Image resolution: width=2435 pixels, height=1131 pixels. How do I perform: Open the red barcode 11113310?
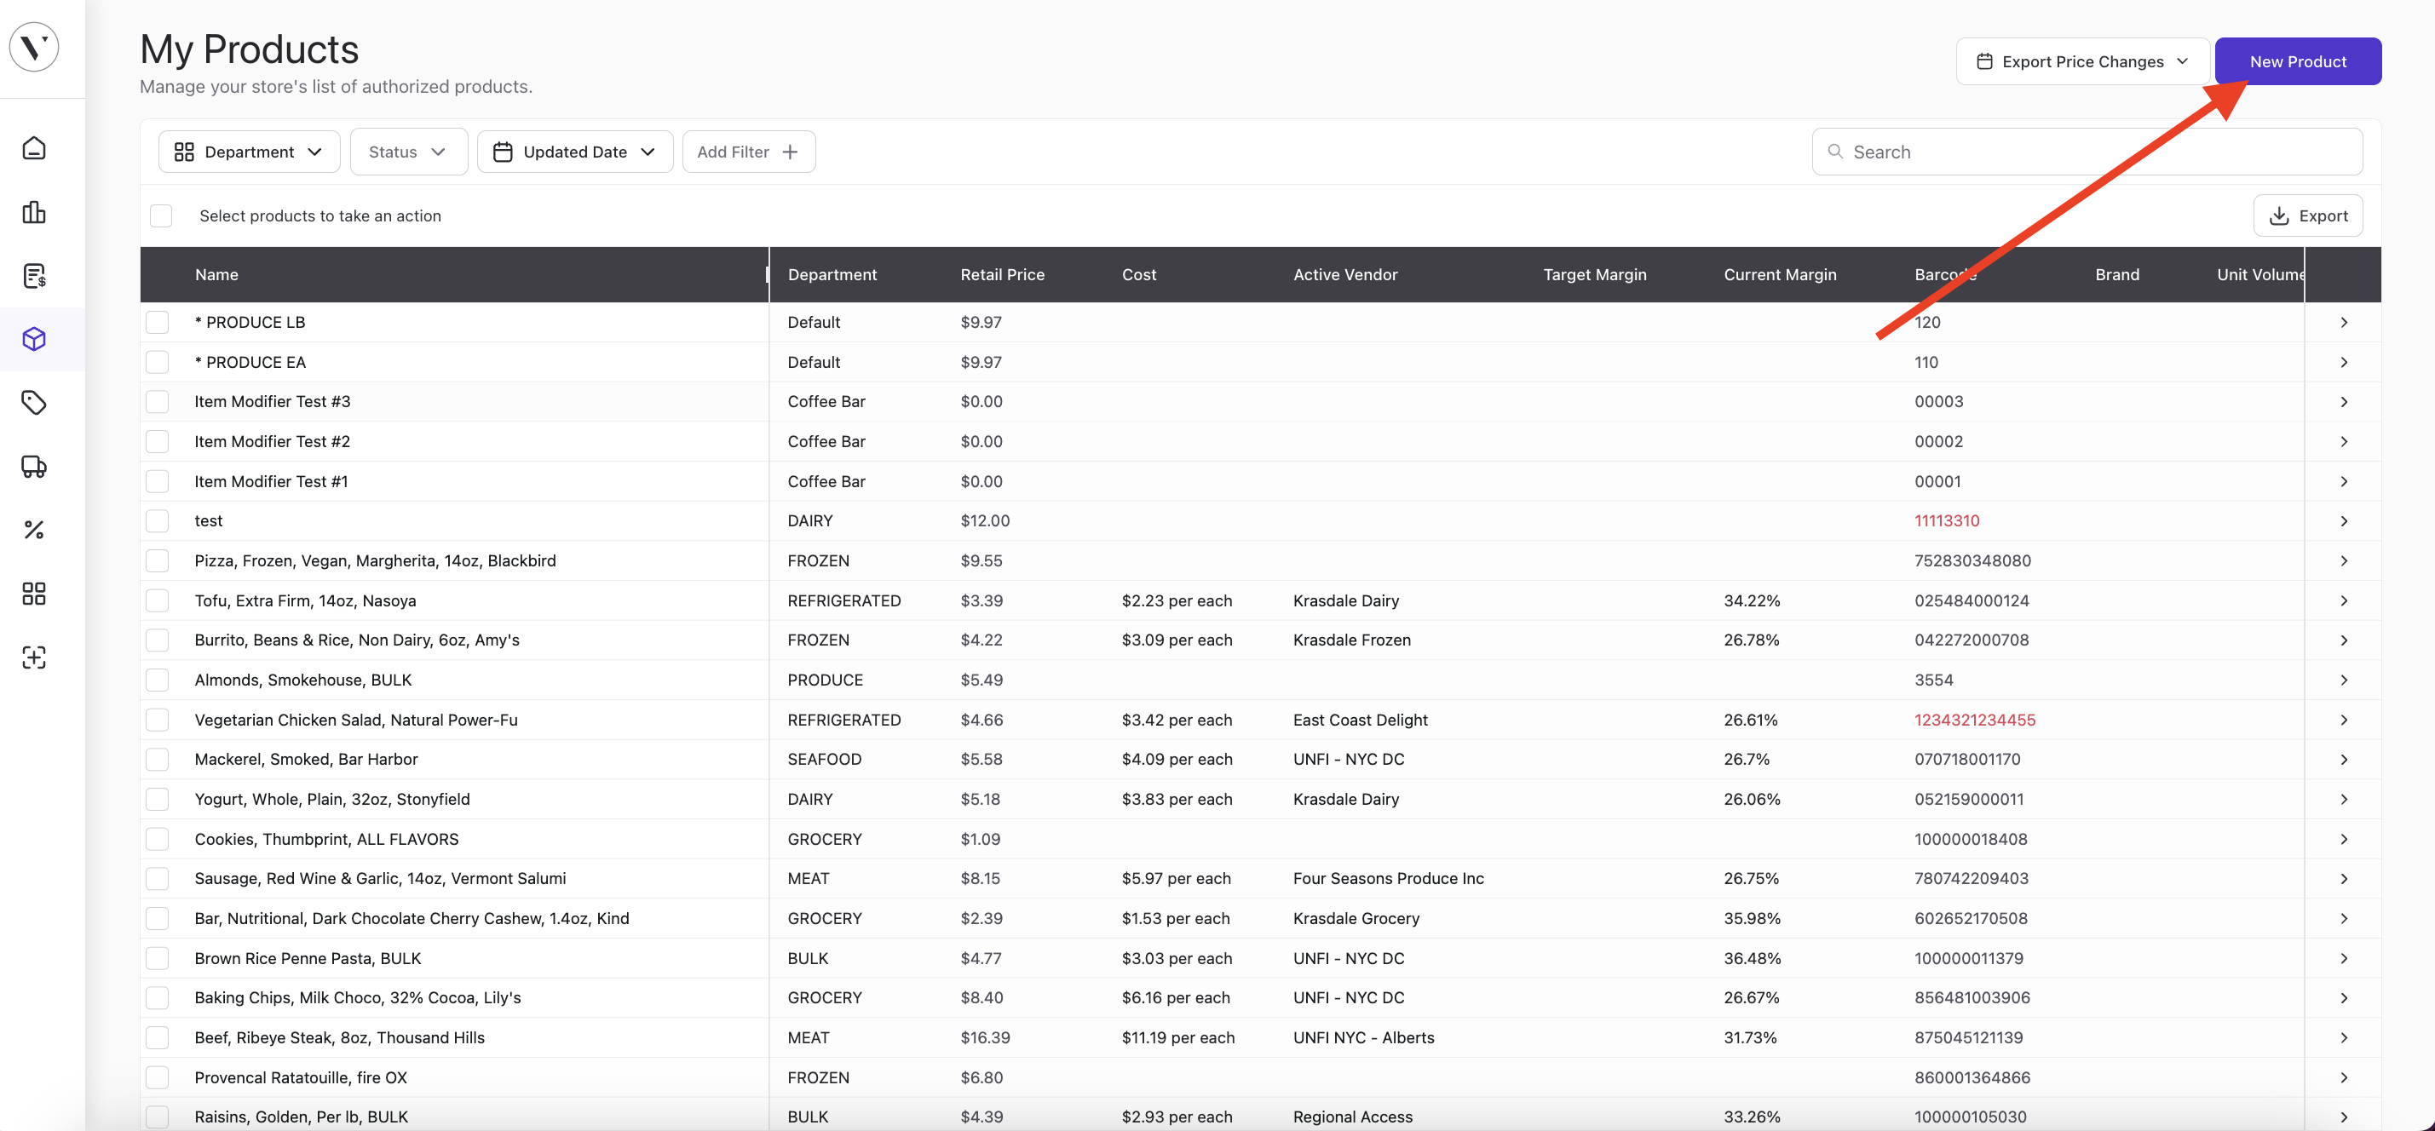click(x=1946, y=520)
